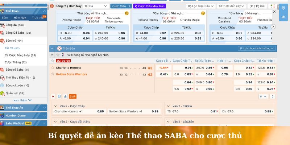Screen dimensions: 290x145
Task: Expand the Thể Thao Ảo panel
Action: 44,108
